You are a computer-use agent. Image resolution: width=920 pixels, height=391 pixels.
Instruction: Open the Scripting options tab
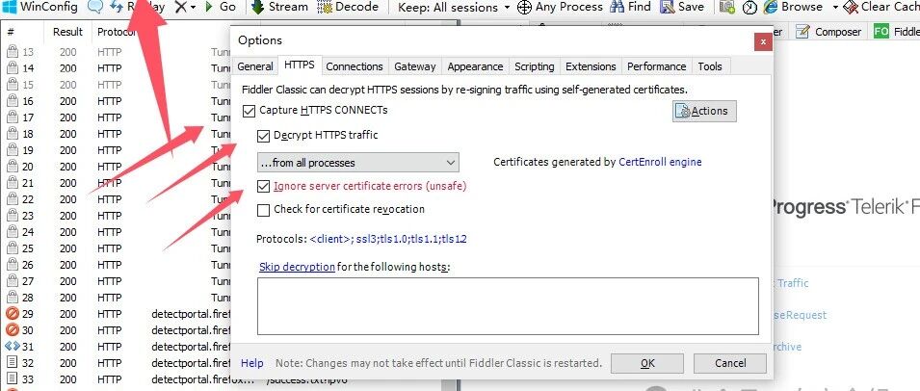[x=535, y=66]
